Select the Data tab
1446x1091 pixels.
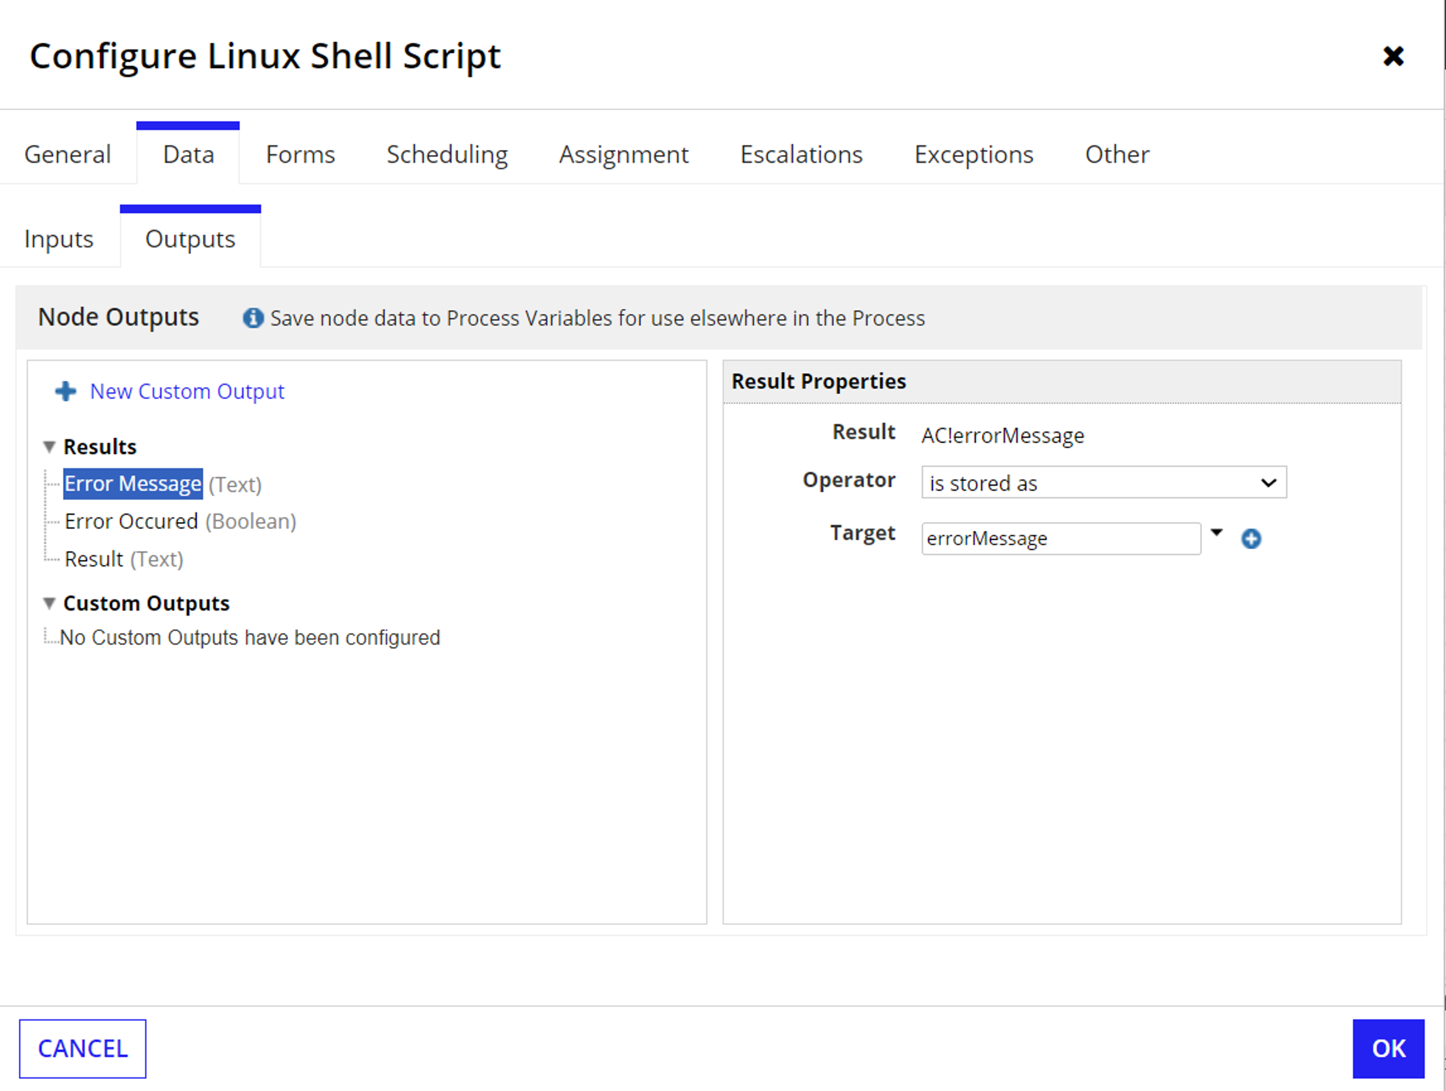click(x=188, y=154)
